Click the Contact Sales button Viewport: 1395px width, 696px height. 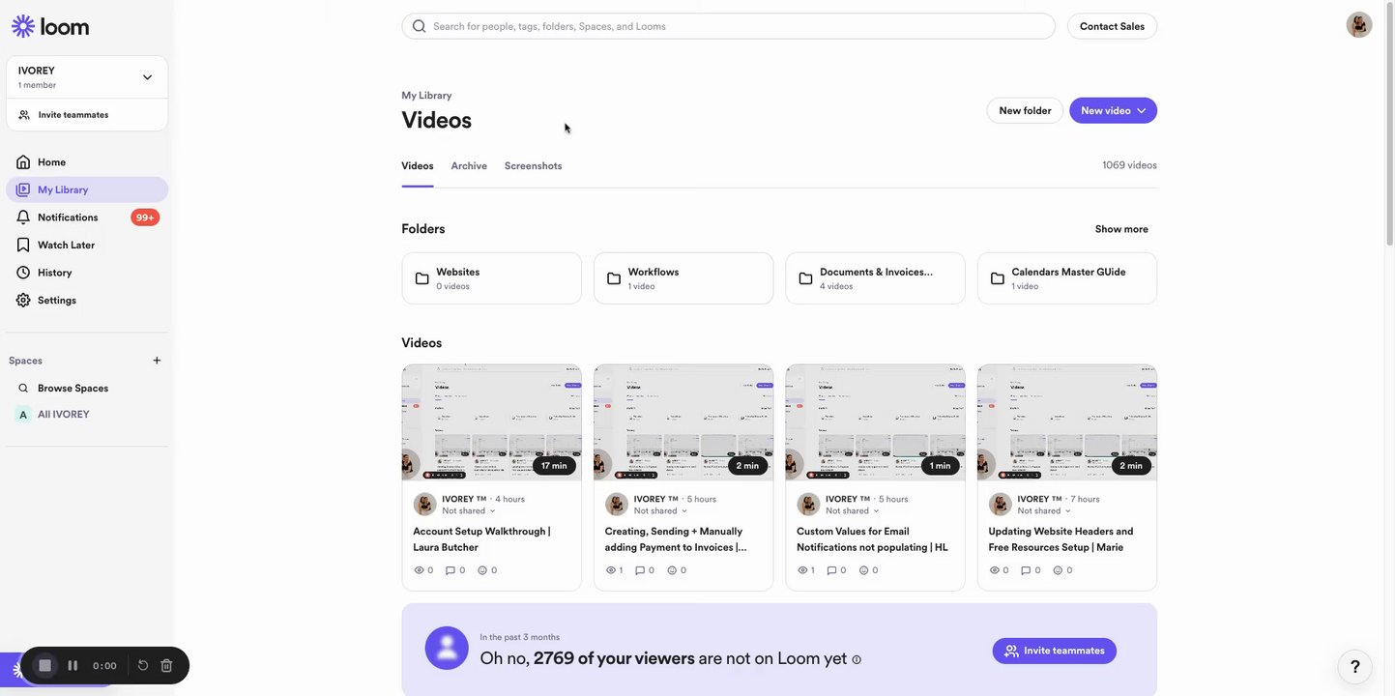click(1112, 26)
